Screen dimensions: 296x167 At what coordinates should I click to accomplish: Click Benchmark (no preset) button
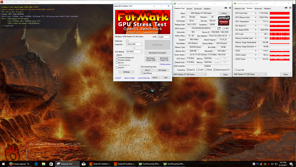(x=158, y=53)
